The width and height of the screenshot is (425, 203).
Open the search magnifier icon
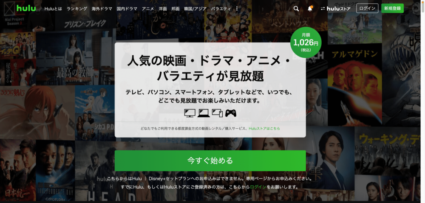(x=296, y=8)
